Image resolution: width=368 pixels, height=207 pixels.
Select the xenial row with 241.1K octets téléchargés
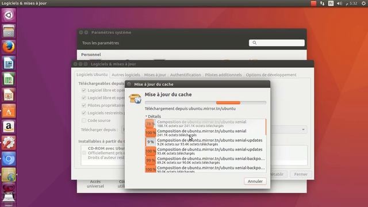click(206, 133)
